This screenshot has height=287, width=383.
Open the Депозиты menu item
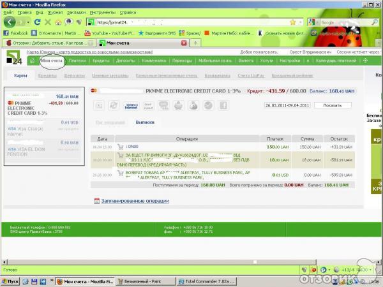(126, 61)
